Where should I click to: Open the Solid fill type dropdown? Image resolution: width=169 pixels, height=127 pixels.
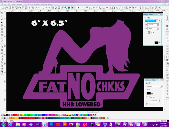pos(161,86)
